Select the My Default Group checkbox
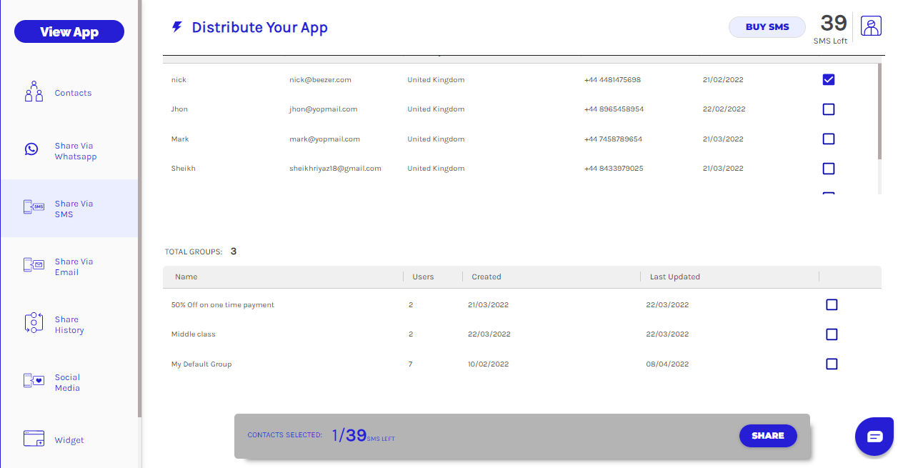Image resolution: width=898 pixels, height=468 pixels. pyautogui.click(x=832, y=364)
